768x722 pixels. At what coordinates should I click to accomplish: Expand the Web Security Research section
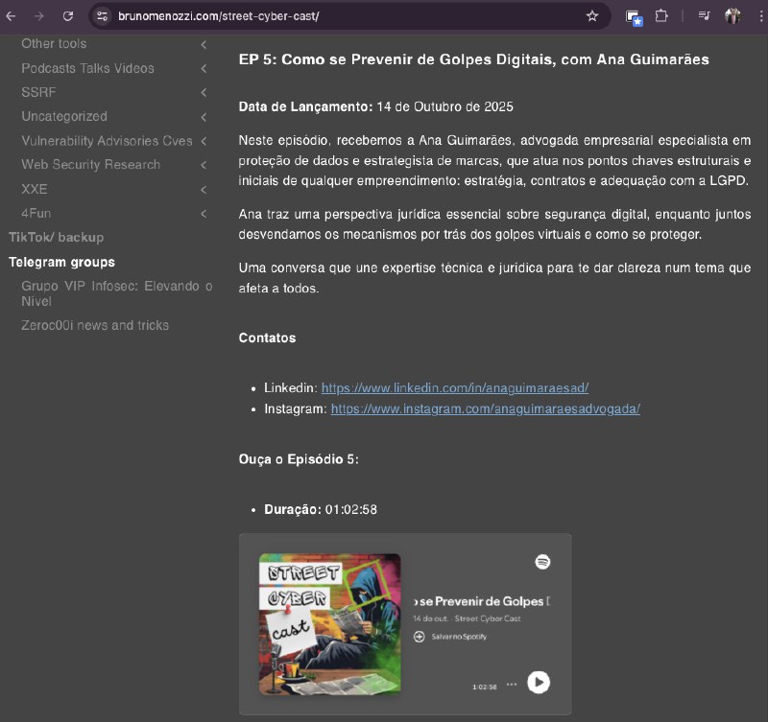[x=204, y=165]
